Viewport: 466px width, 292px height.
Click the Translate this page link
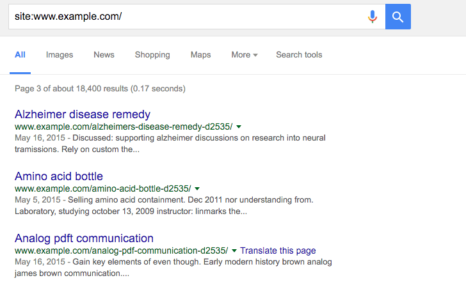coord(278,251)
